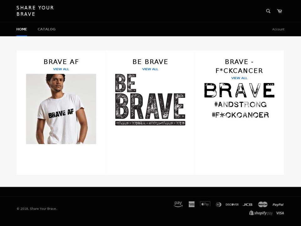The width and height of the screenshot is (301, 226).
Task: Click the PayPal payment icon
Action: [x=278, y=204]
